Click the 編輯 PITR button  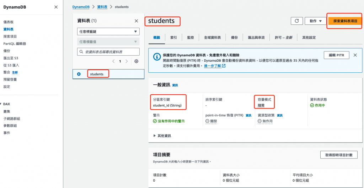pos(337,55)
